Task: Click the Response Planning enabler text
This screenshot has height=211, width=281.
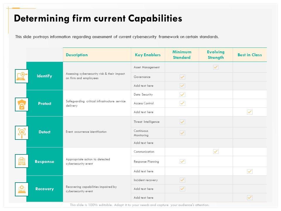Action: coord(146,161)
